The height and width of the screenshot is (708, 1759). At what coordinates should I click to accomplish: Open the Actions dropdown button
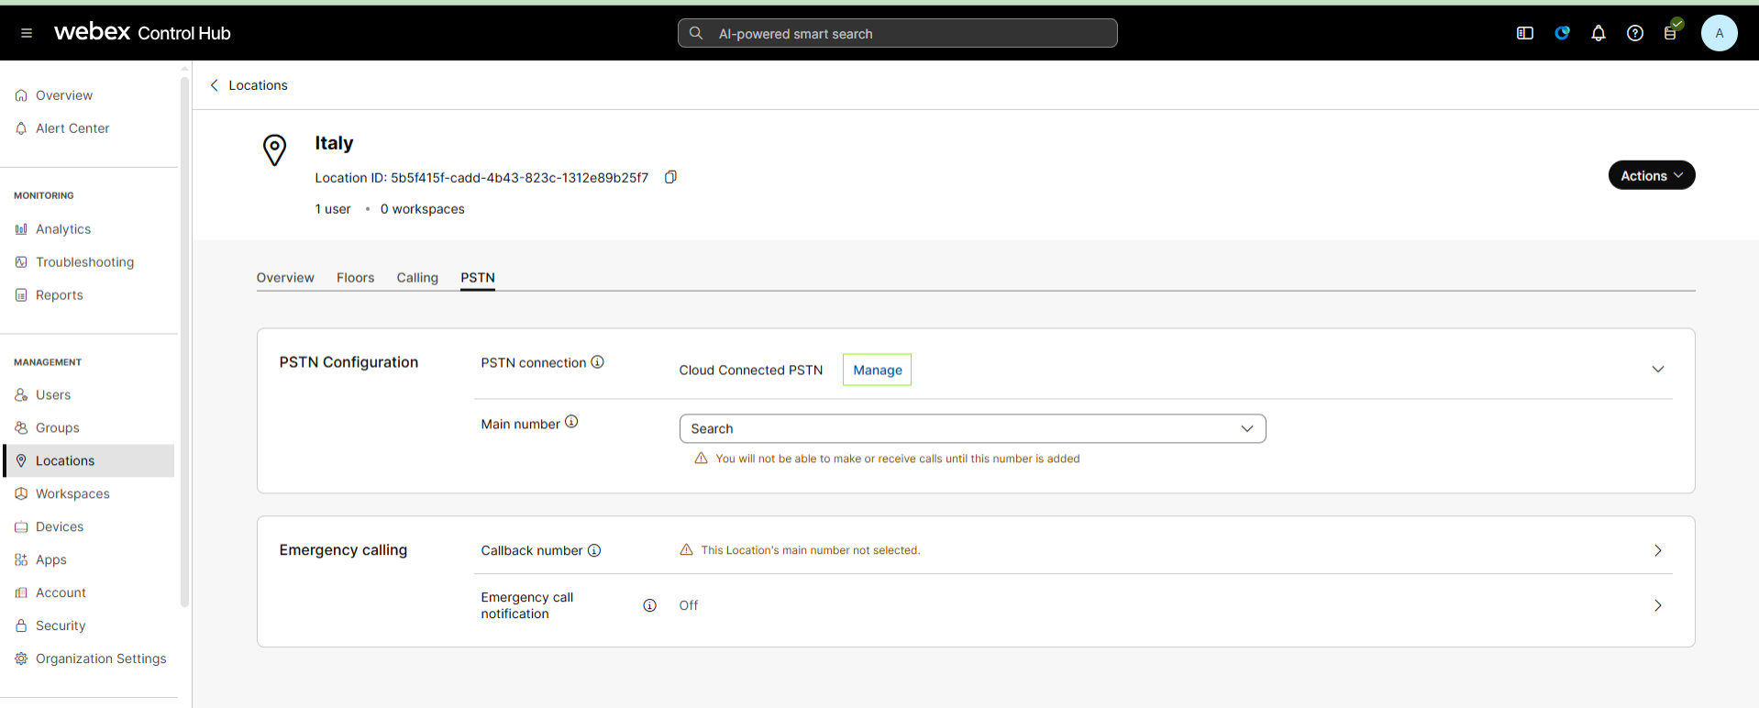pos(1651,175)
